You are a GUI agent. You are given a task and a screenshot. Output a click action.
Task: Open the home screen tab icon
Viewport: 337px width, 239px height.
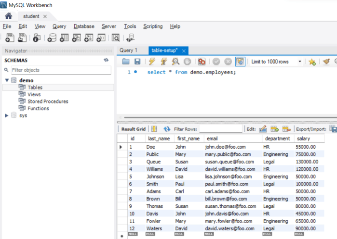[9, 16]
